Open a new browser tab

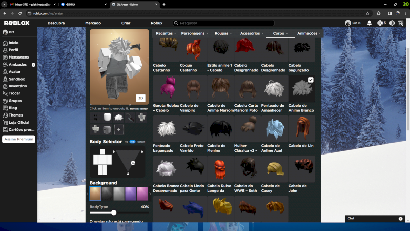click(x=164, y=5)
